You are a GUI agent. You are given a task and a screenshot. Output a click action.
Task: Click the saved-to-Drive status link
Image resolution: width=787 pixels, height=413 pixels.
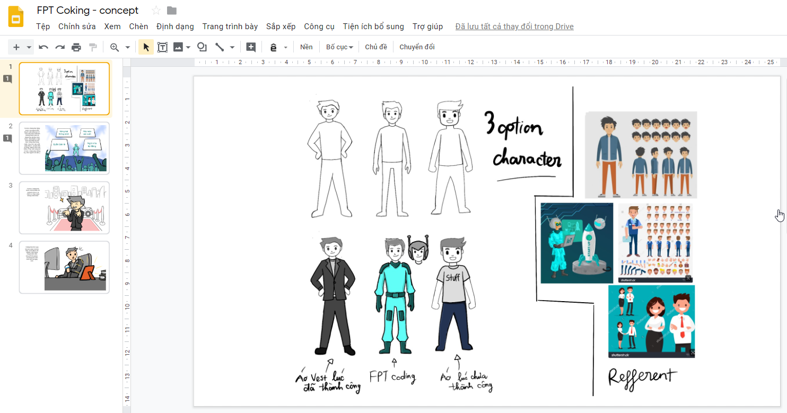514,27
